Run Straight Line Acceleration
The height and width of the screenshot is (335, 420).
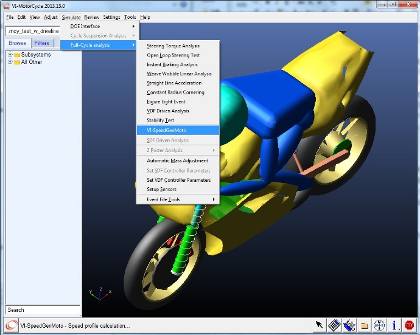pyautogui.click(x=178, y=83)
